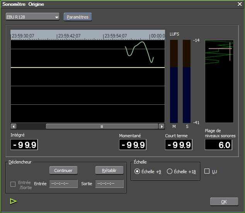
Task: Toggle the LU checkbox
Action: [x=207, y=171]
